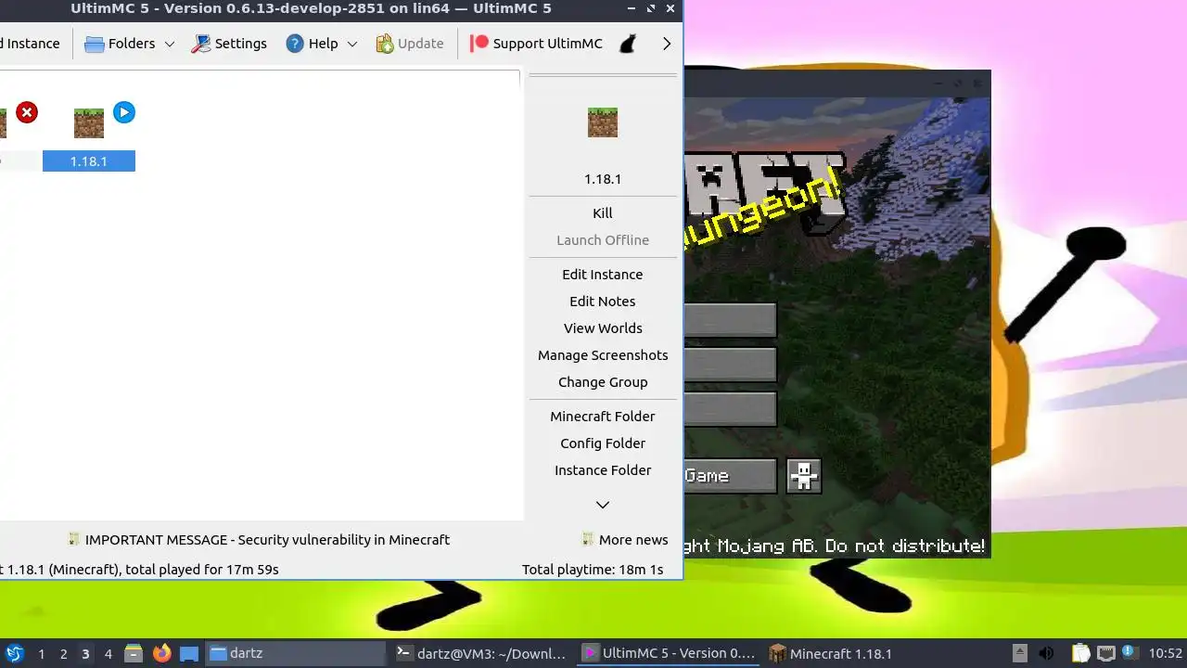Switch to the UltimMC 5 taskbar entry
Screen dimensions: 1187x668
669,653
